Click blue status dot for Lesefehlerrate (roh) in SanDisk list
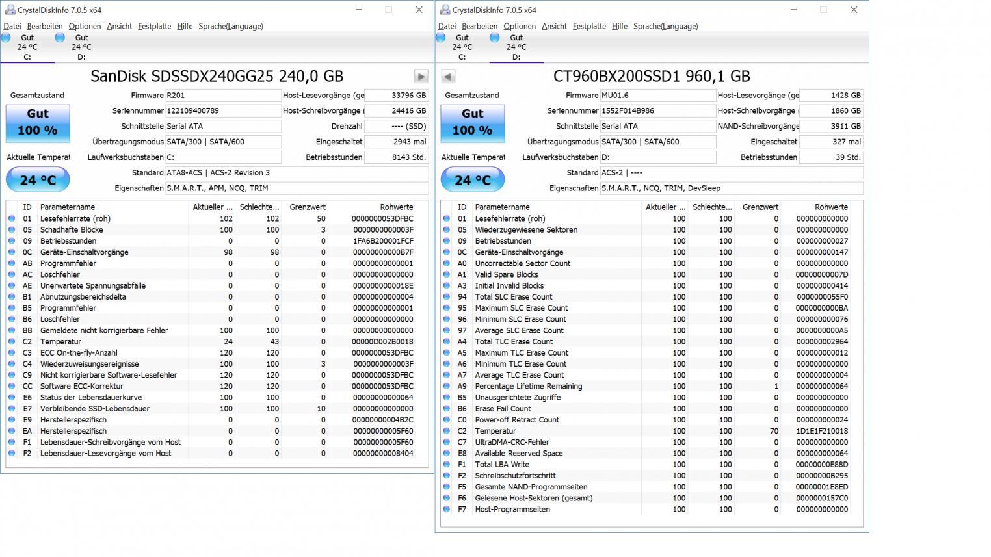Screen dimensions: 991x557 (12, 219)
